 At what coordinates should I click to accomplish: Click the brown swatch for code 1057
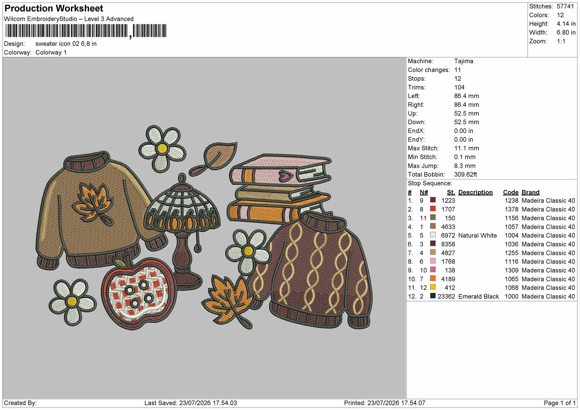tap(433, 226)
